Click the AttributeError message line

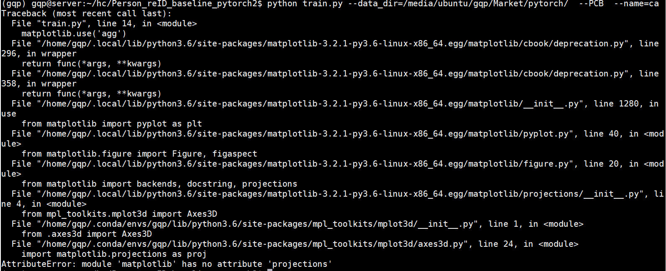pyautogui.click(x=167, y=264)
